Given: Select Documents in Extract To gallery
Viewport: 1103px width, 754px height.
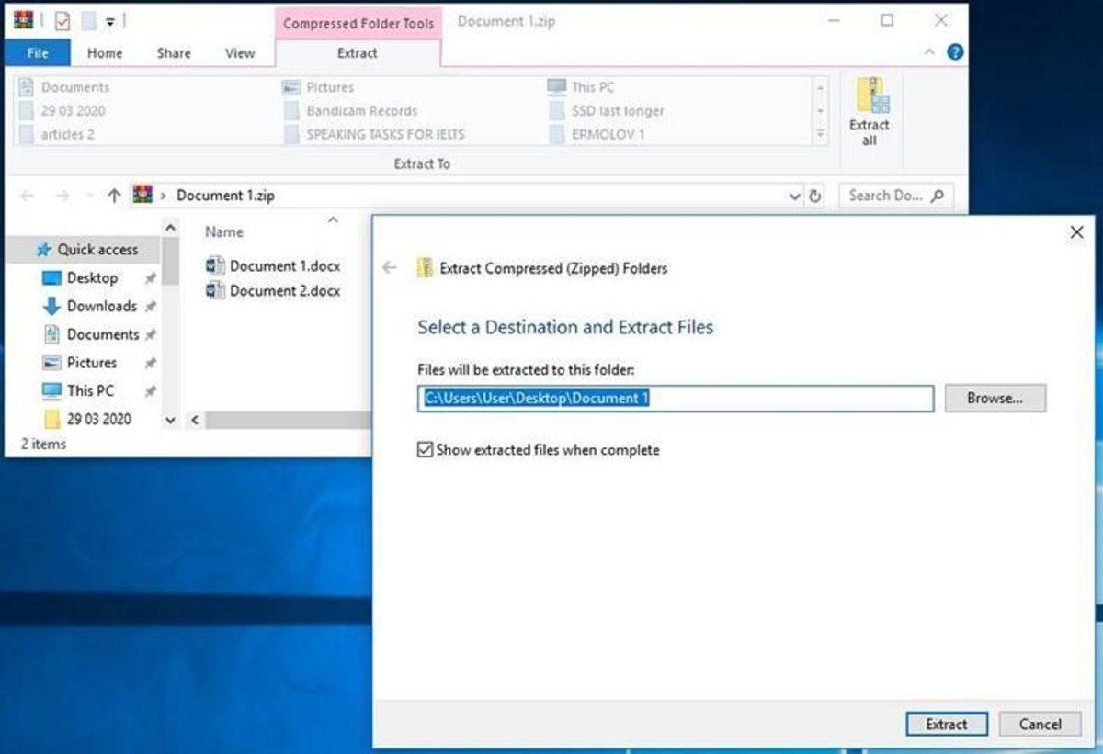Looking at the screenshot, I should [x=65, y=87].
